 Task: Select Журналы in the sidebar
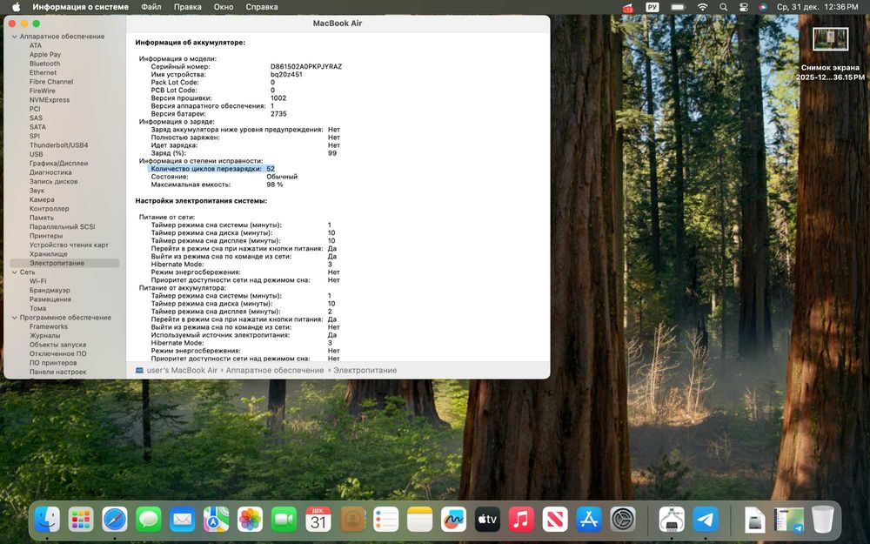(x=45, y=336)
